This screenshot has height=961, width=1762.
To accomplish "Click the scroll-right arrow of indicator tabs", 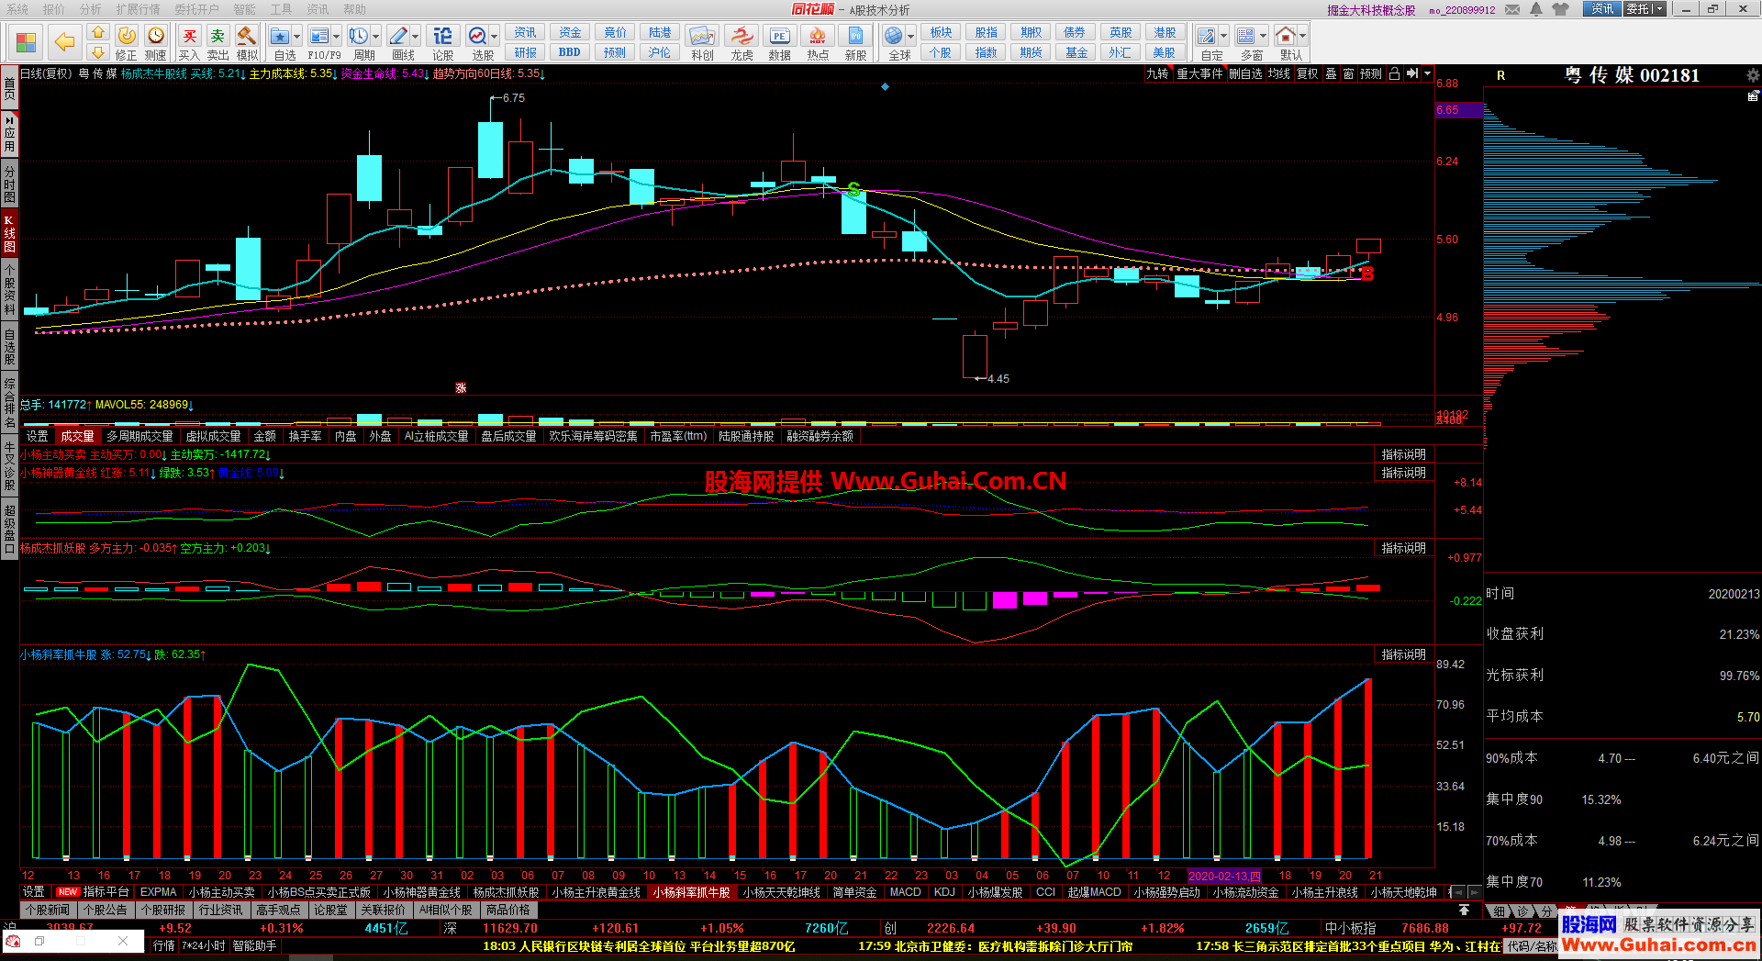I will [x=1475, y=892].
